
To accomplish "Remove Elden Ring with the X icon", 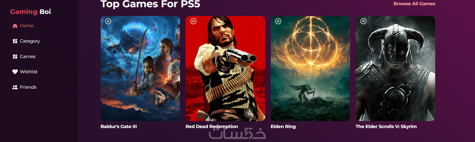I will coord(278,21).
